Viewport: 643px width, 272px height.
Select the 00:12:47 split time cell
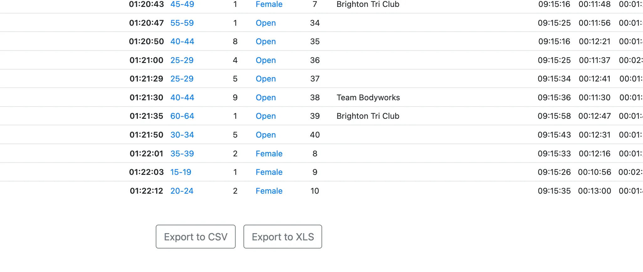pos(594,116)
